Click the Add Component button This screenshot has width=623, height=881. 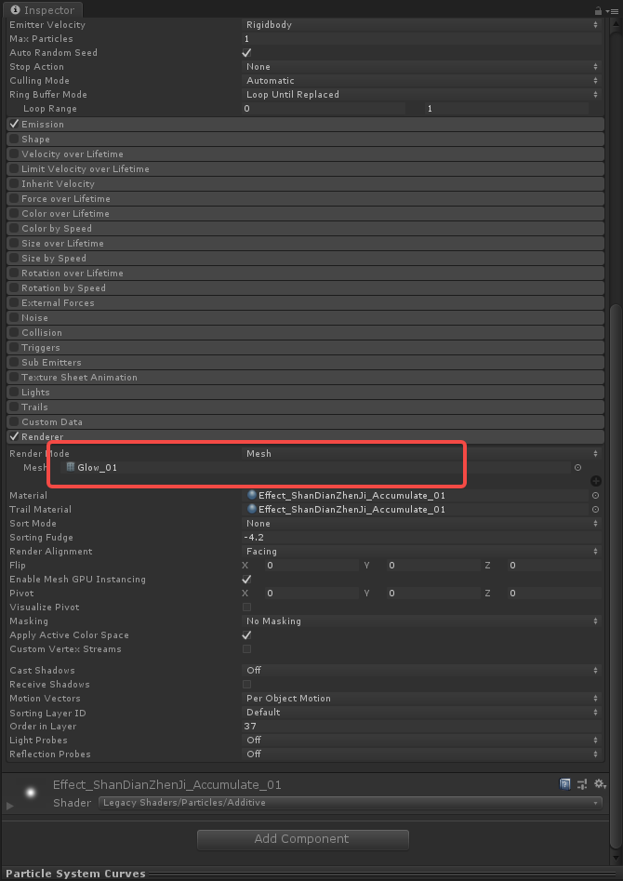coord(302,839)
